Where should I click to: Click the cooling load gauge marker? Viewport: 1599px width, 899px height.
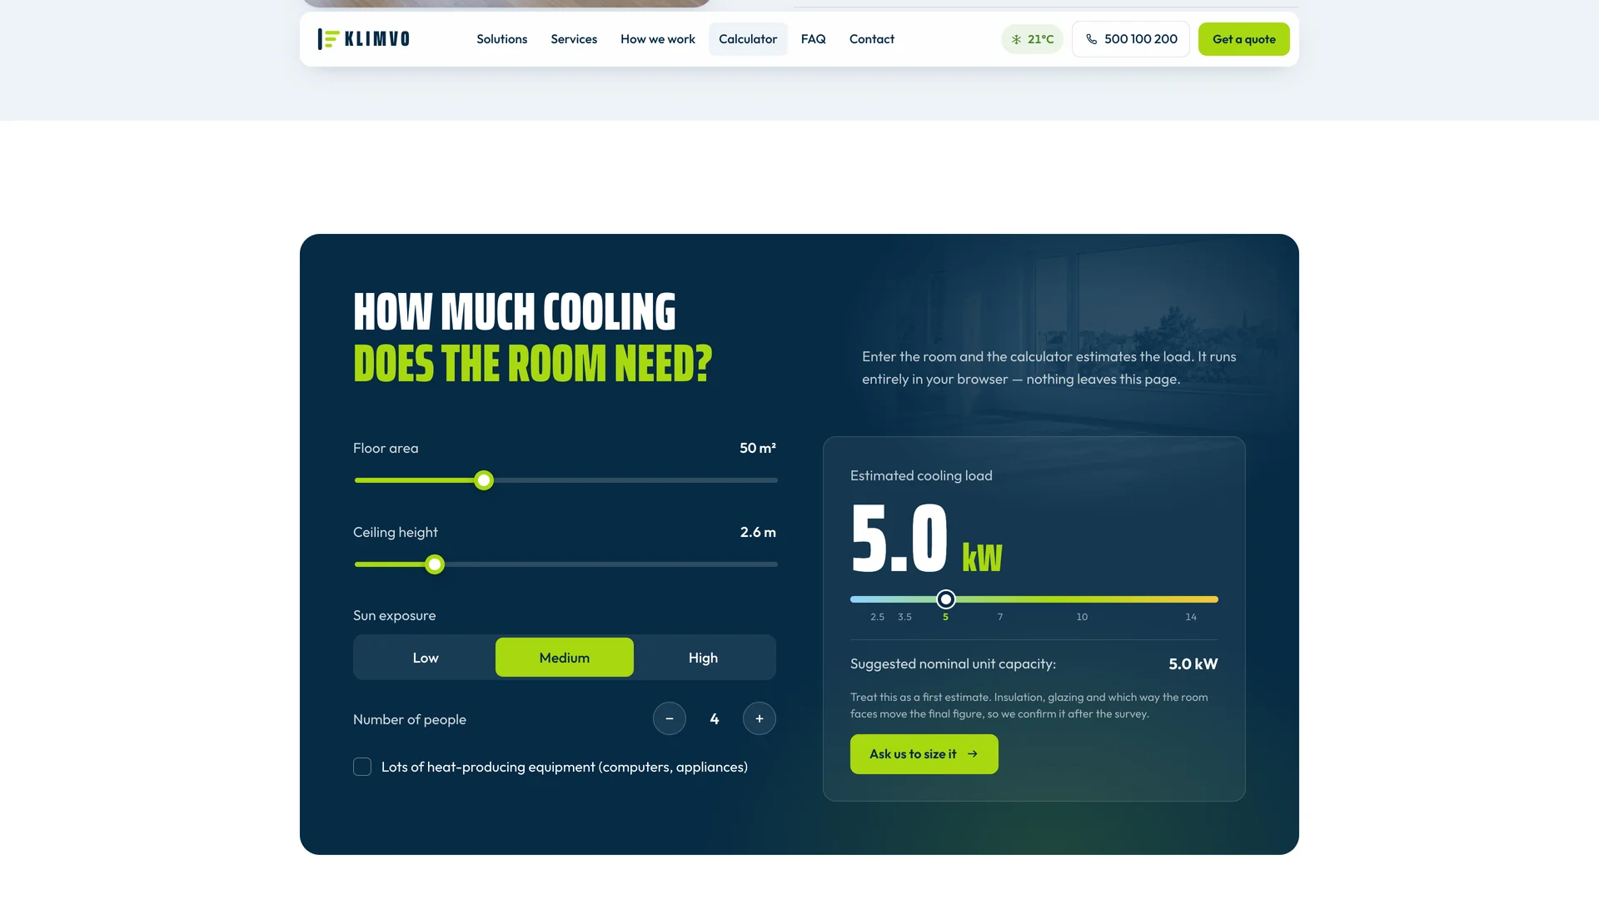click(946, 599)
